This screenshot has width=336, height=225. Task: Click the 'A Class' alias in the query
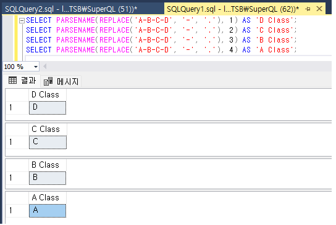click(275, 50)
